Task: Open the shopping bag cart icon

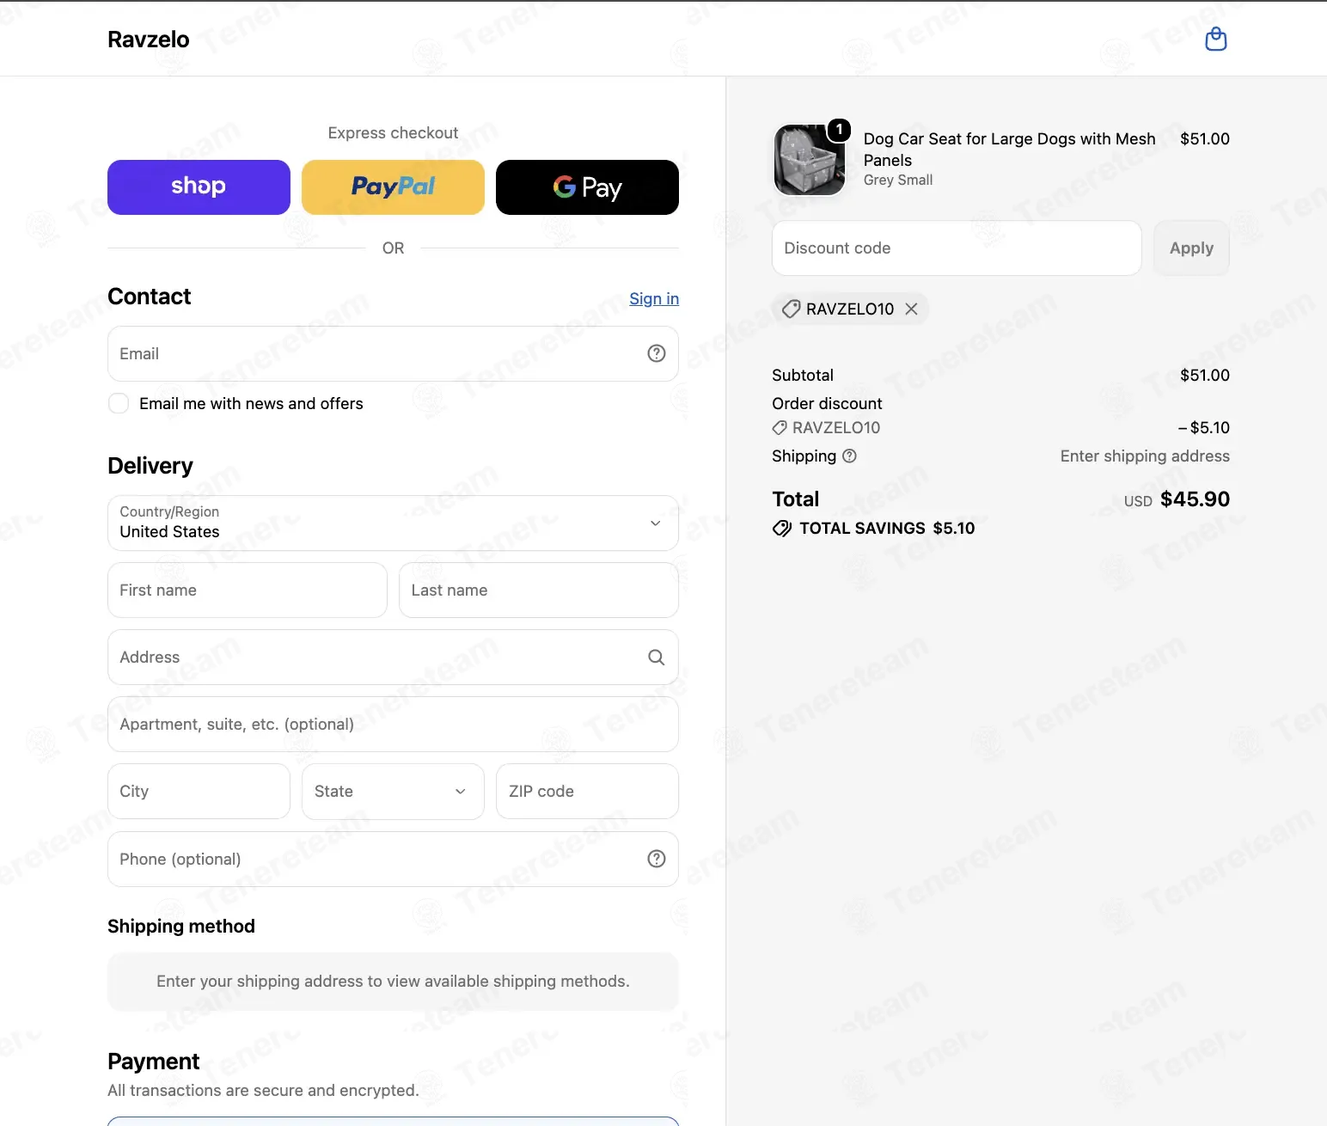Action: 1216,39
